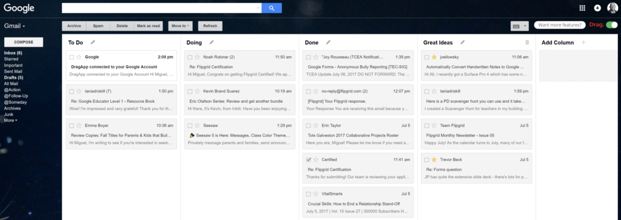Star the Kevin Brand Suarez email
Viewport: 621px width, 220px height.
(197, 91)
